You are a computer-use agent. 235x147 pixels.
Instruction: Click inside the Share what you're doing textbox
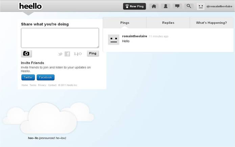(60, 38)
